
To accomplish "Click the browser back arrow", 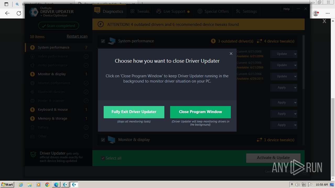I will coord(7,13).
